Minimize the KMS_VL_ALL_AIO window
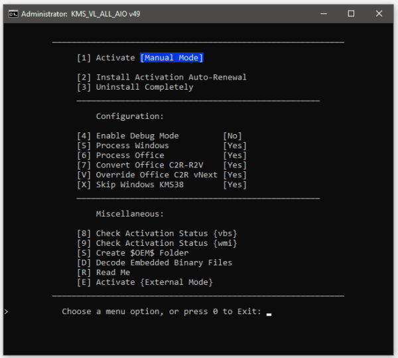The height and width of the screenshot is (358, 398). point(322,13)
